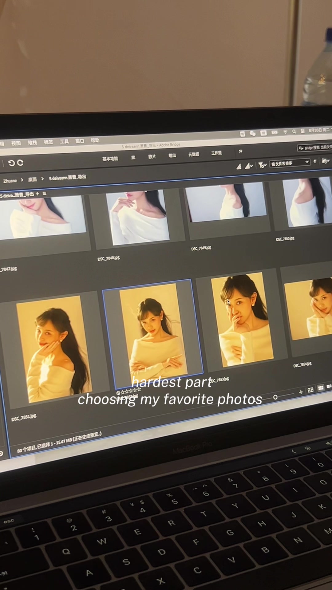Expand more workspaces with double chevron
Viewport: 332px width, 590px height.
[241, 151]
